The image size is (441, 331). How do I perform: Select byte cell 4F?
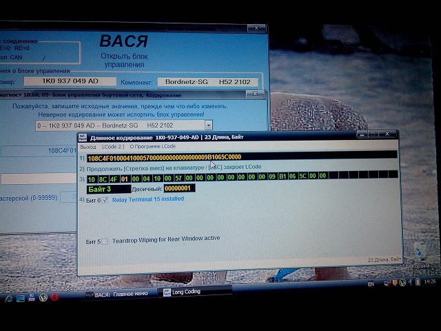[x=114, y=179]
